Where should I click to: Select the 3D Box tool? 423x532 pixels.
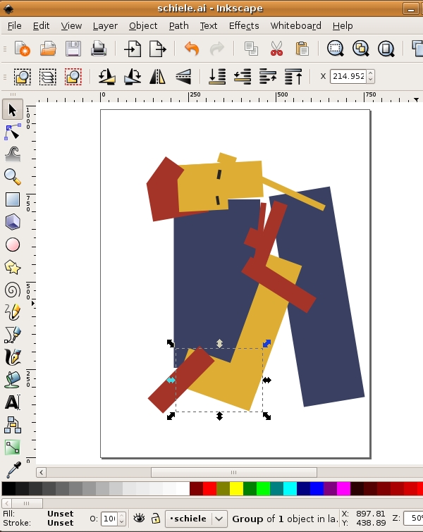click(13, 222)
